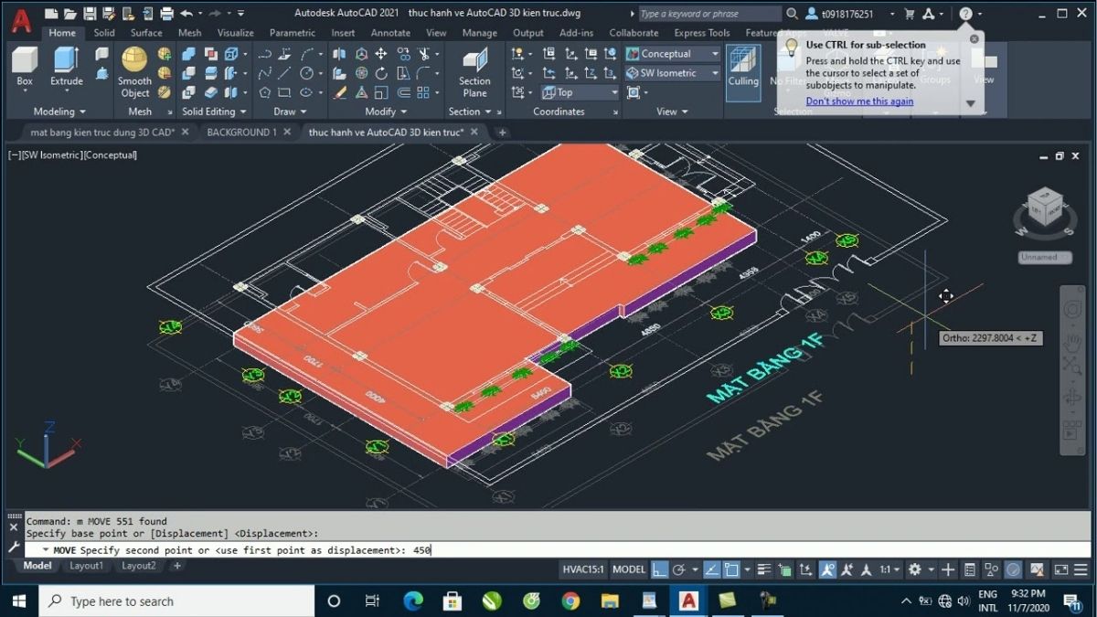Screen dimensions: 1097x617
Task: Expand the Draw panel
Action: point(290,112)
